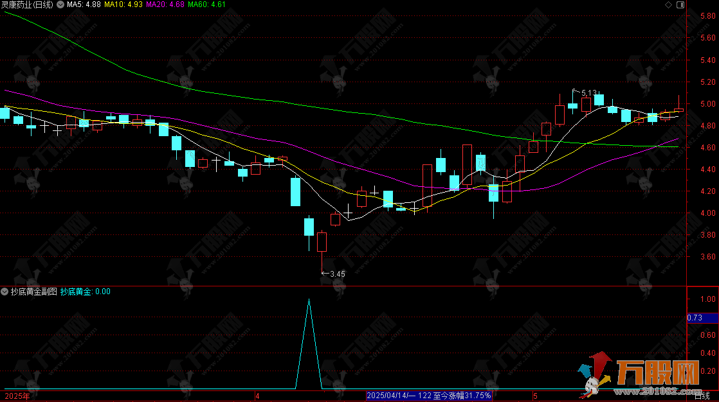
Task: Click the 日线 period button at bottom right
Action: 702,396
